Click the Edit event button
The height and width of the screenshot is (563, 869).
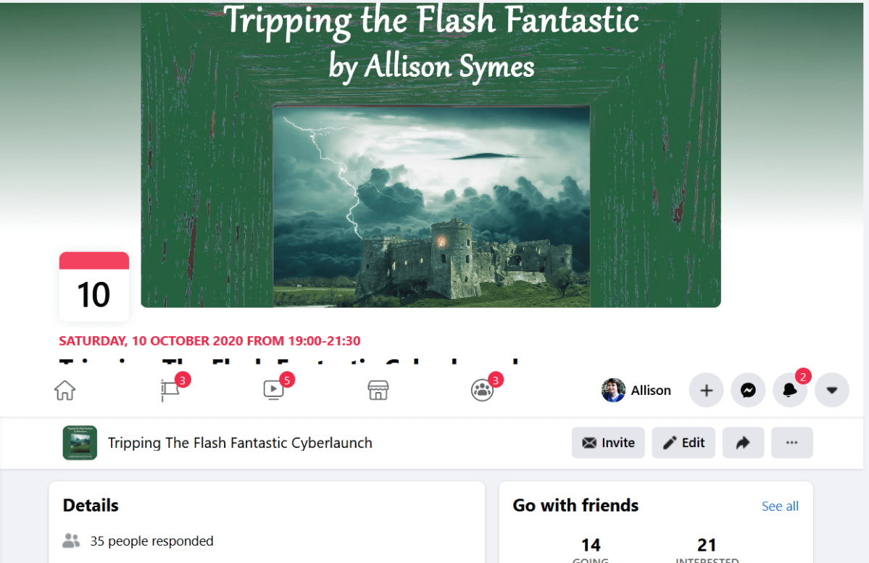683,442
